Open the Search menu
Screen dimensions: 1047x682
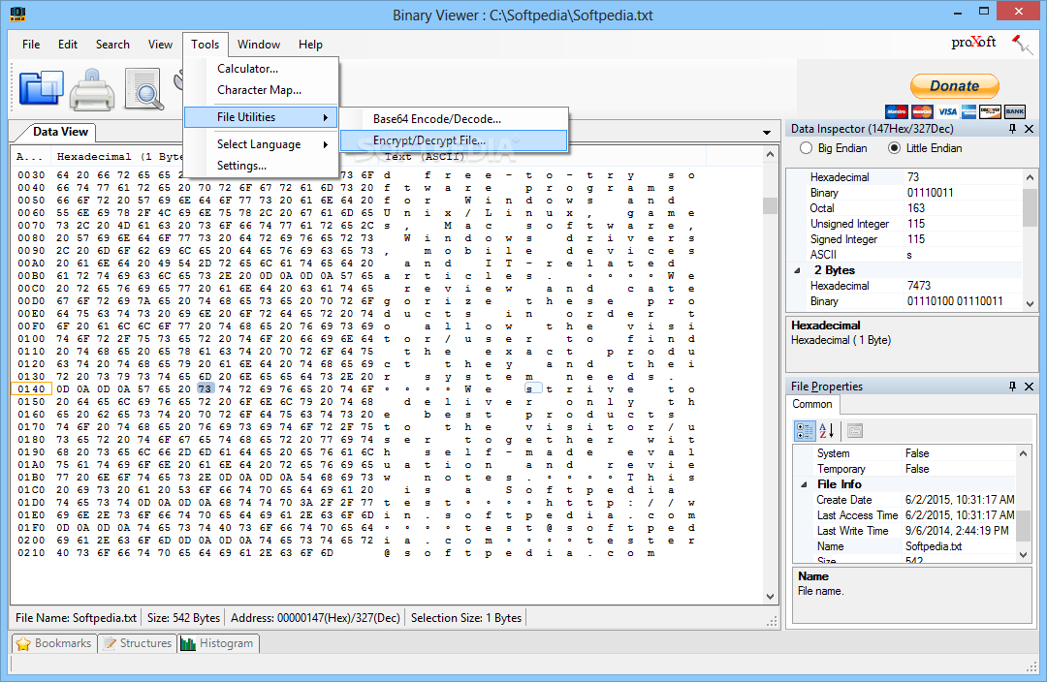pyautogui.click(x=112, y=44)
